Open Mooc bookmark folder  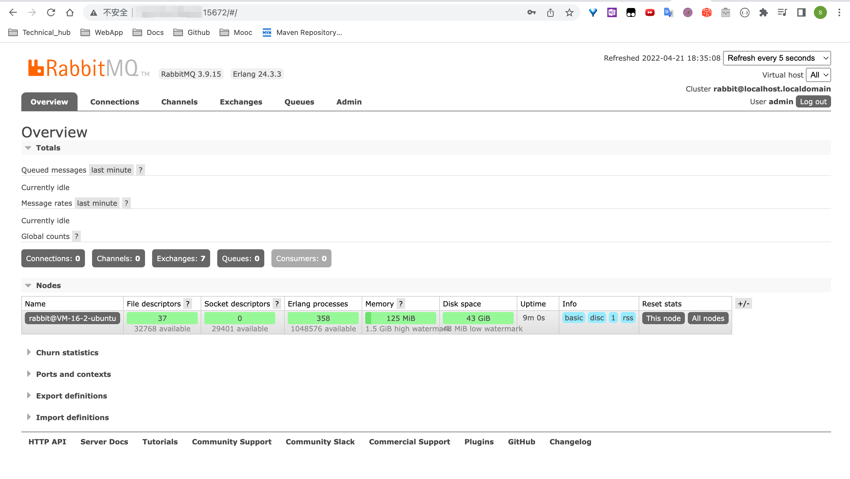(x=236, y=32)
